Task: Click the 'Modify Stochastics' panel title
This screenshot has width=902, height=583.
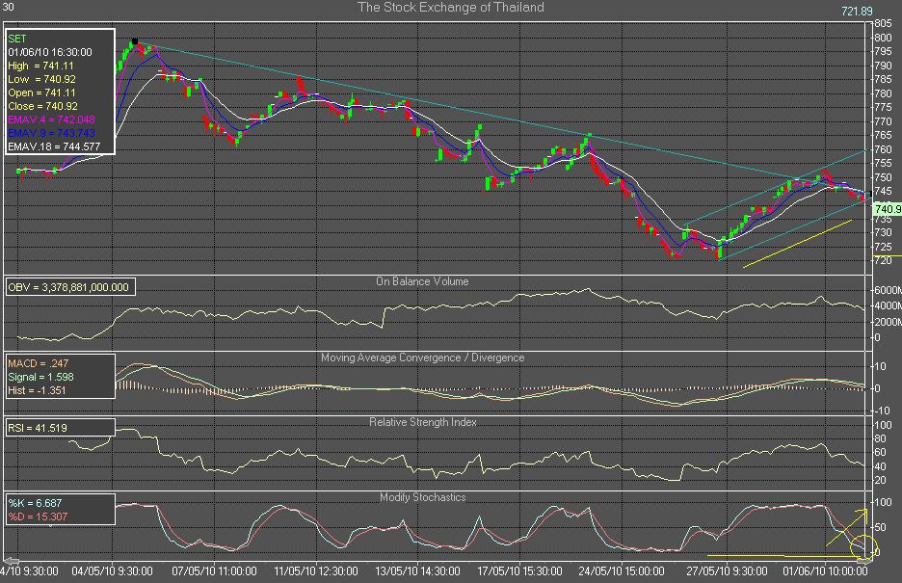Action: coord(423,497)
